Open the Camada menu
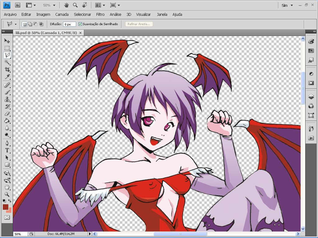 (x=62, y=14)
